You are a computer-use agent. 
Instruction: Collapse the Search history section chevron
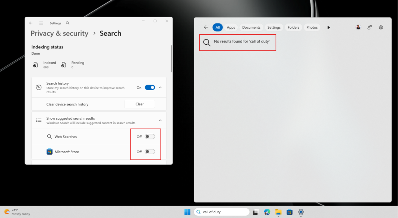tap(160, 87)
